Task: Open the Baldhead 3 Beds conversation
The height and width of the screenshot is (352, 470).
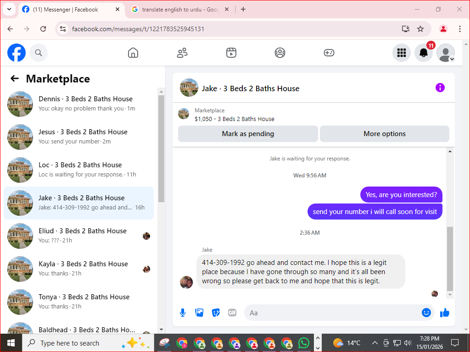Action: click(79, 327)
